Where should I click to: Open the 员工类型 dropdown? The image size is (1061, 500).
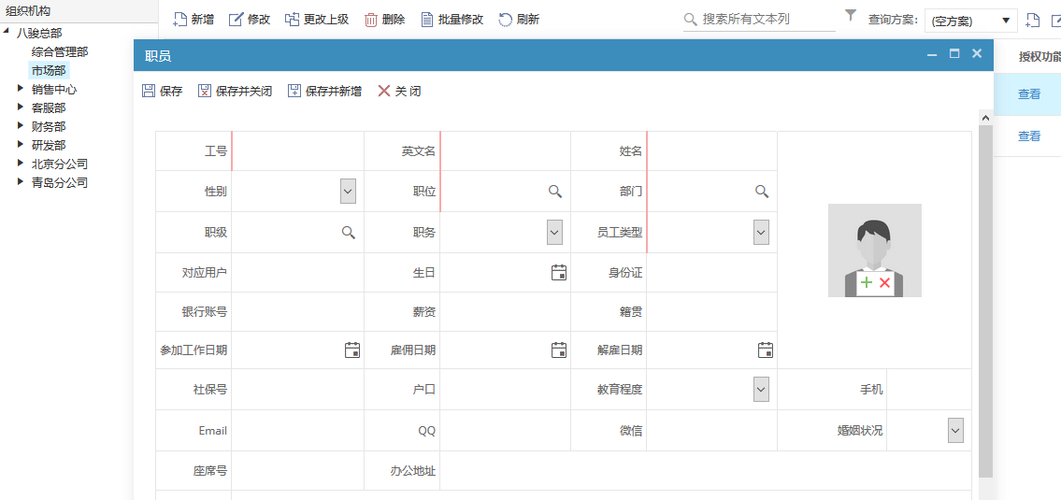[761, 233]
